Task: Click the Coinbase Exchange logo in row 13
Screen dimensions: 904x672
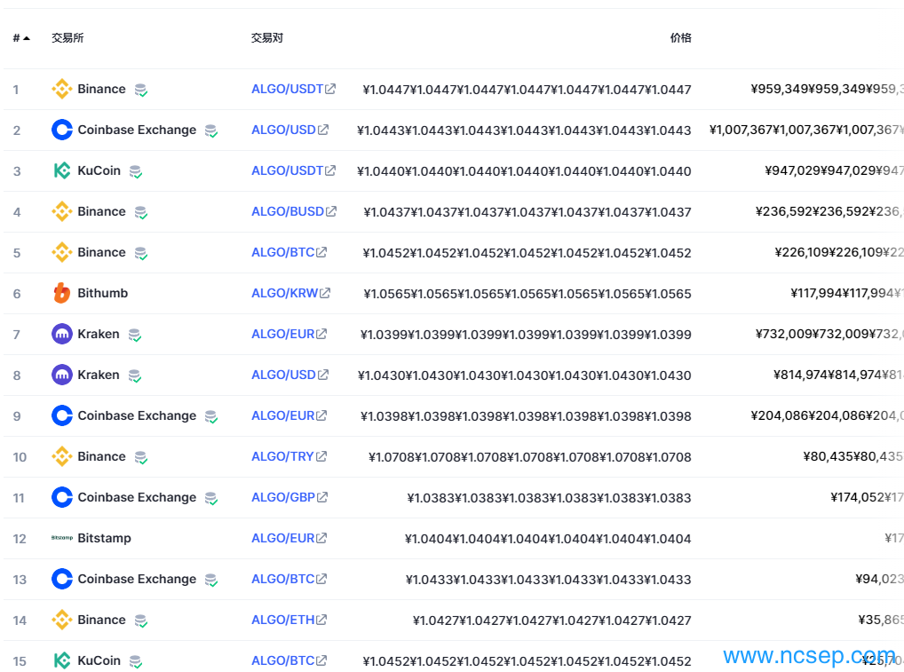Action: pyautogui.click(x=61, y=579)
